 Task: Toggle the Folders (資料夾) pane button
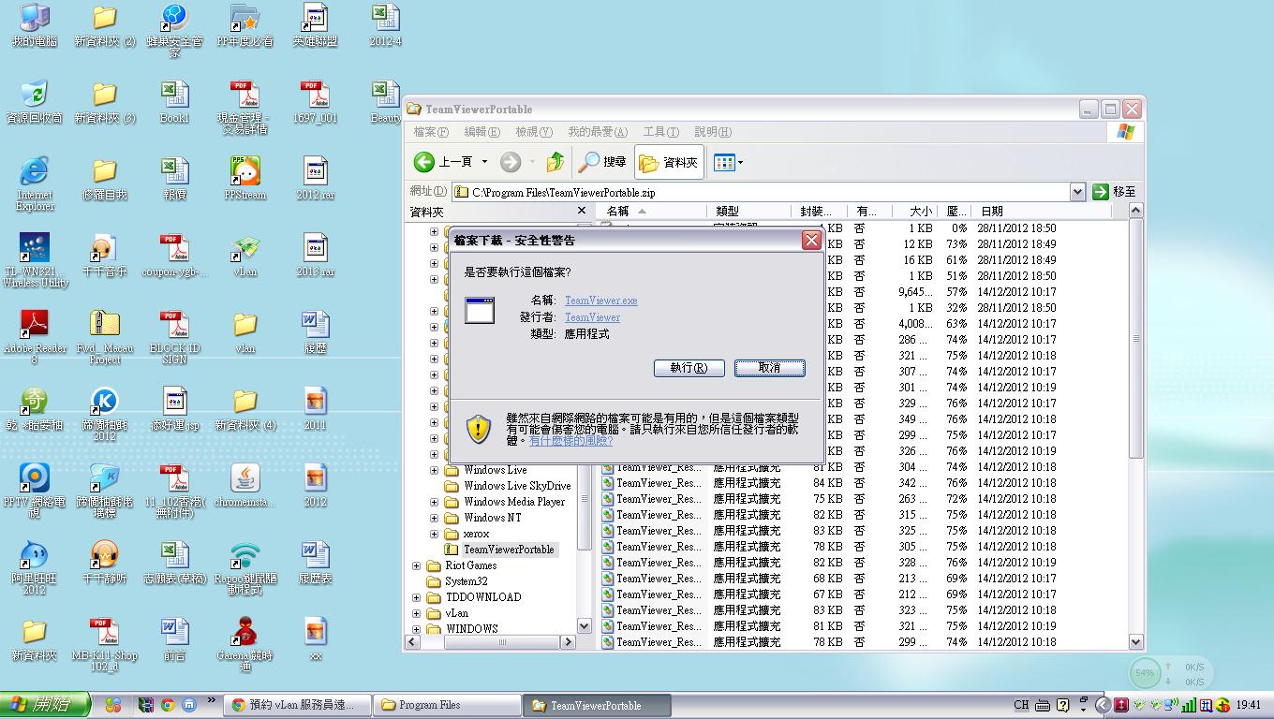point(669,162)
